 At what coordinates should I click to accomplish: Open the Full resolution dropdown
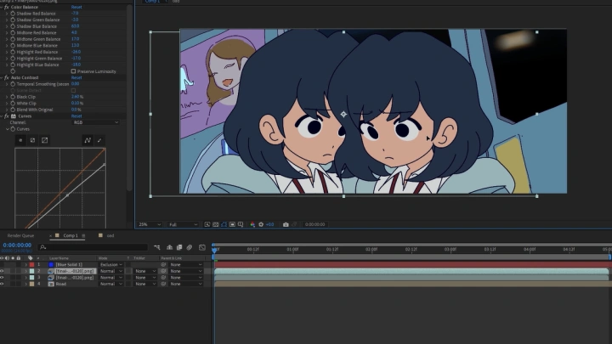click(x=183, y=224)
